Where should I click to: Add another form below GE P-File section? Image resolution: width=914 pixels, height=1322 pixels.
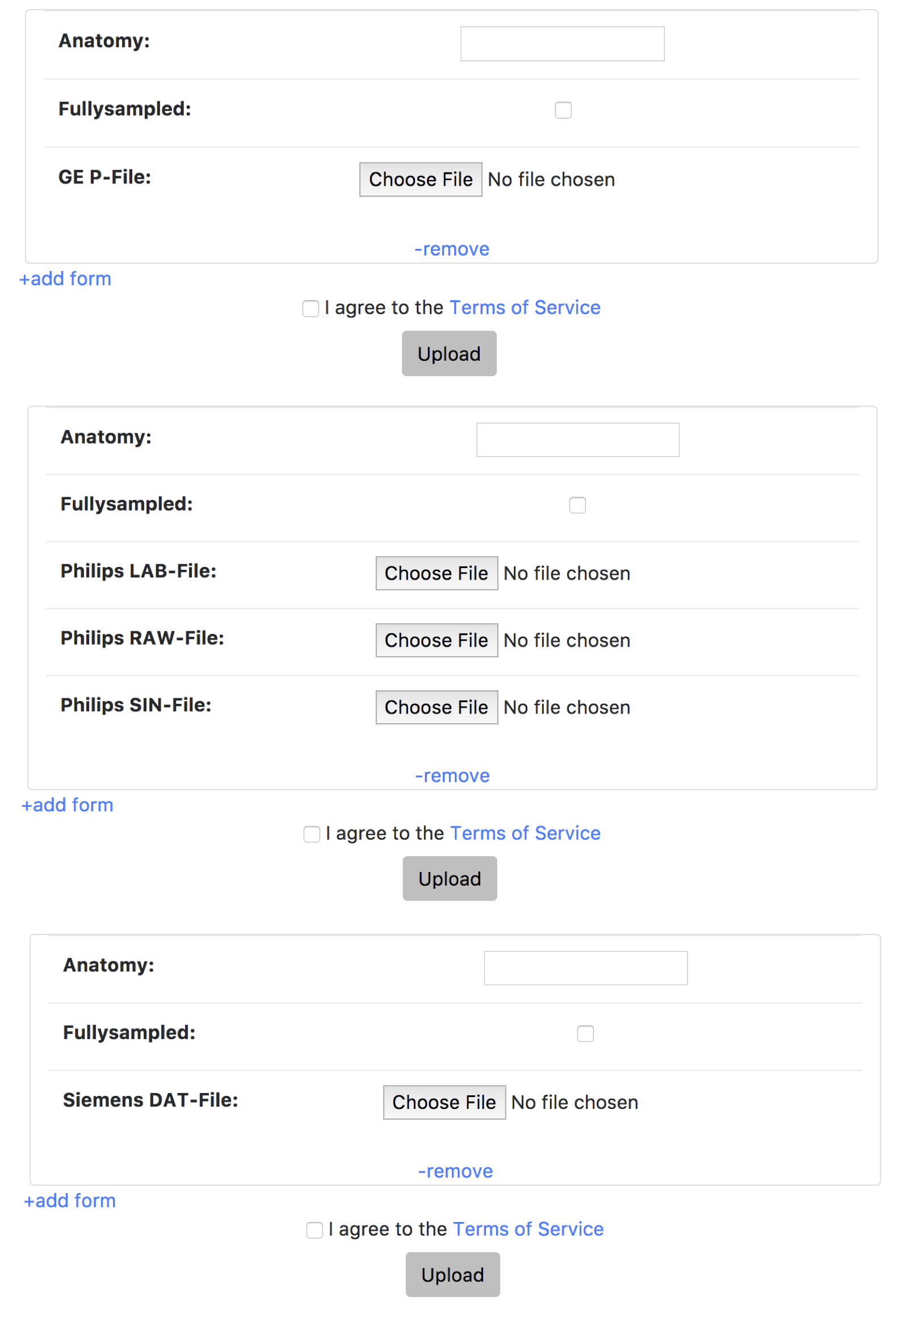65,279
